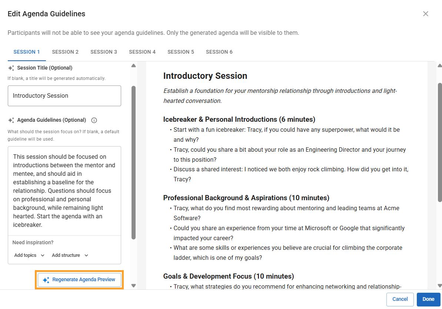Screen dimensions: 442x309
Task: Open the Agenda Guidelines info tooltip
Action: pos(94,120)
